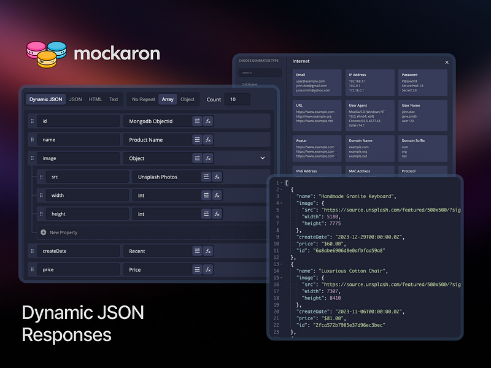Click the Count input field showing 10

tap(237, 99)
